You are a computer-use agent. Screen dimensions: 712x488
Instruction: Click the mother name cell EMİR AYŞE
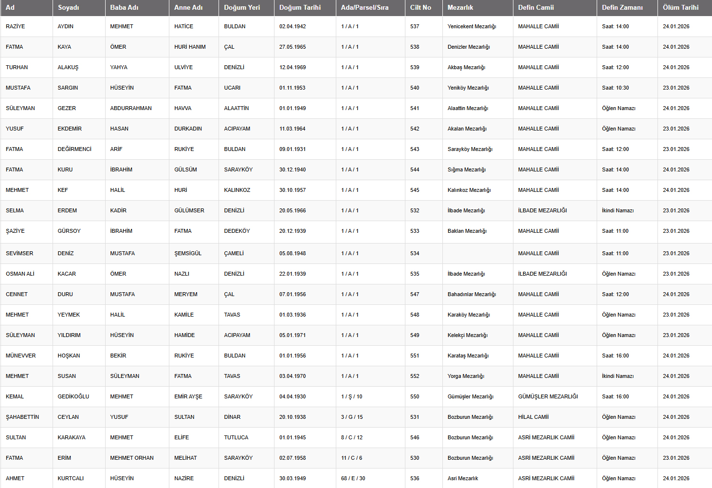[188, 396]
